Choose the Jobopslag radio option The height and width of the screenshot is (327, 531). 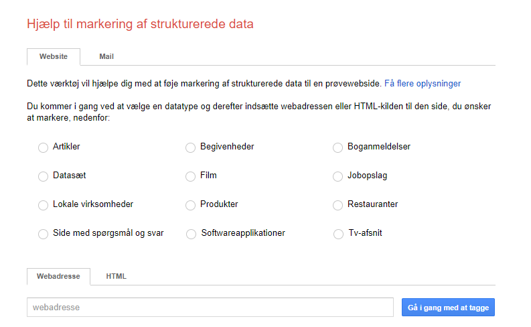click(338, 176)
